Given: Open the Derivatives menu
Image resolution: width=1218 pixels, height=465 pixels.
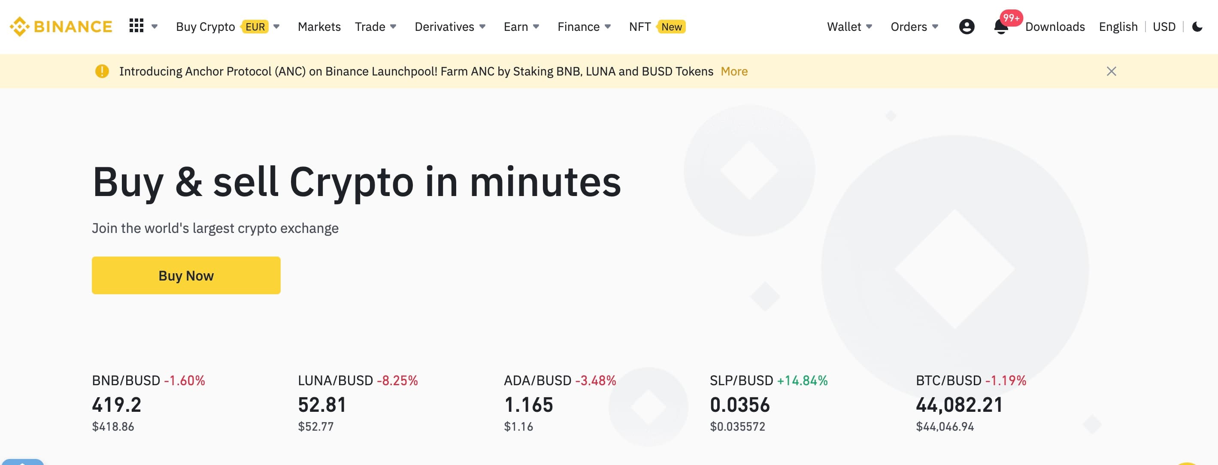Looking at the screenshot, I should coord(445,27).
